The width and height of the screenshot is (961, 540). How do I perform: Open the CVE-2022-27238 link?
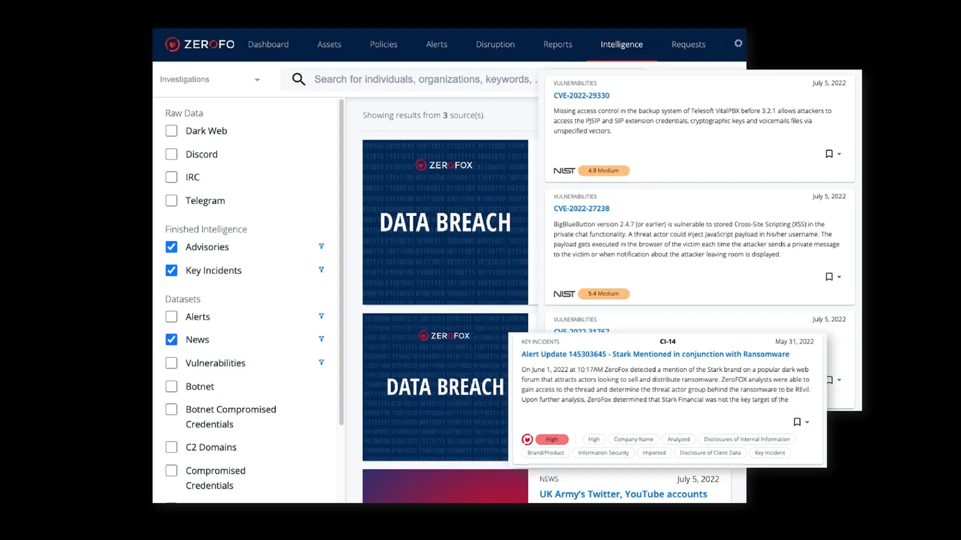tap(581, 208)
